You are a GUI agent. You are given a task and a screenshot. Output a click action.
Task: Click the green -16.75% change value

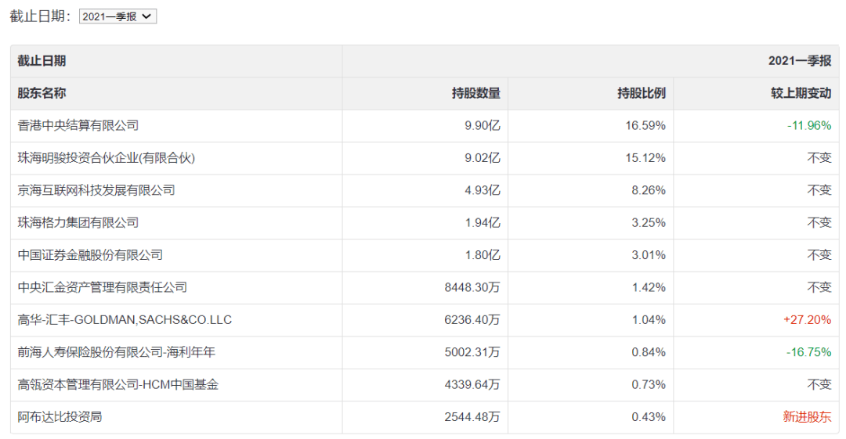tap(808, 352)
